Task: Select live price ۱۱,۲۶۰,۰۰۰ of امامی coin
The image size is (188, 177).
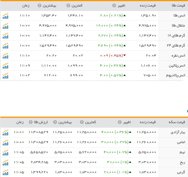Action: [146, 142]
